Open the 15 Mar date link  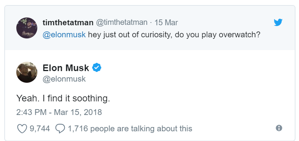[x=166, y=23]
